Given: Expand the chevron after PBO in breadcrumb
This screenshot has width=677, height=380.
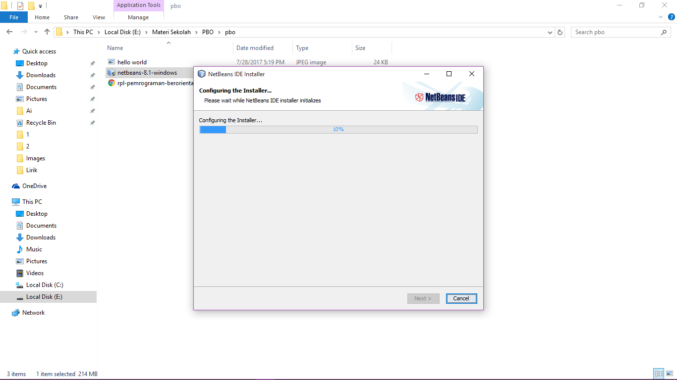Looking at the screenshot, I should pyautogui.click(x=219, y=32).
